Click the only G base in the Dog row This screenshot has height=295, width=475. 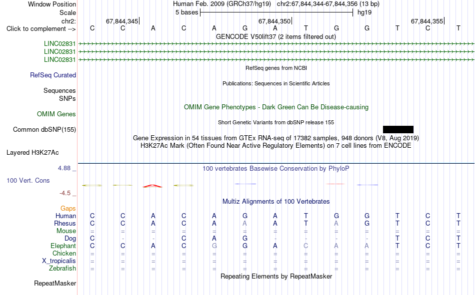[245, 239]
